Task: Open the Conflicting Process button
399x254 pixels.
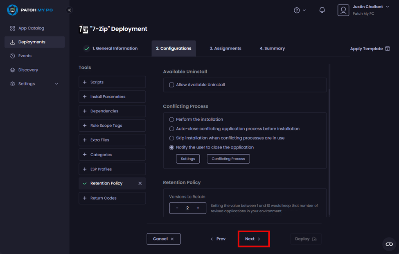Action: tap(228, 159)
